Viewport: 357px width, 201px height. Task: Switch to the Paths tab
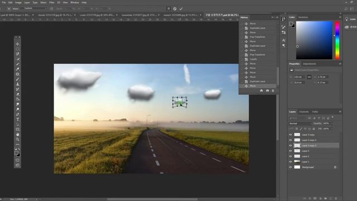[x=315, y=112]
